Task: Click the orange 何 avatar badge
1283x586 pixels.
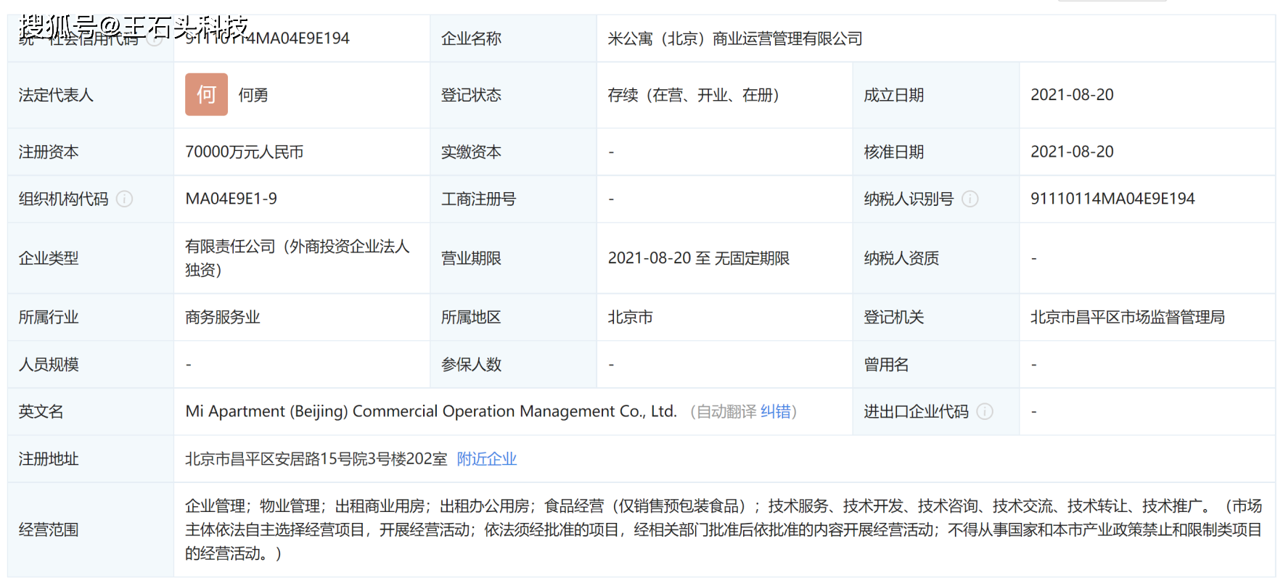Action: click(206, 94)
